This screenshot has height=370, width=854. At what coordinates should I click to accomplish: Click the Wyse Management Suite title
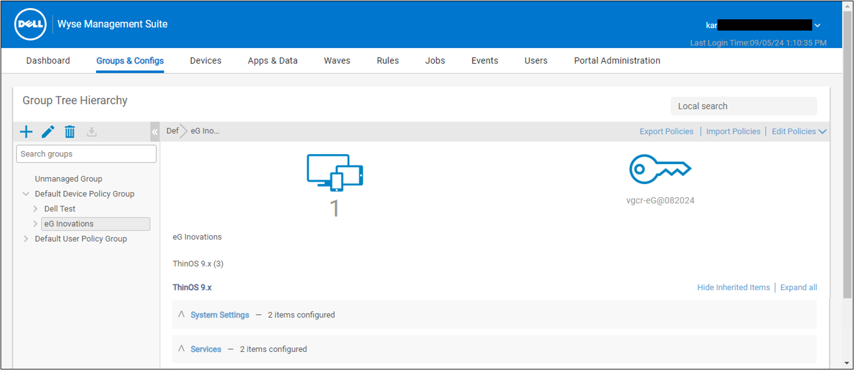[x=112, y=24]
